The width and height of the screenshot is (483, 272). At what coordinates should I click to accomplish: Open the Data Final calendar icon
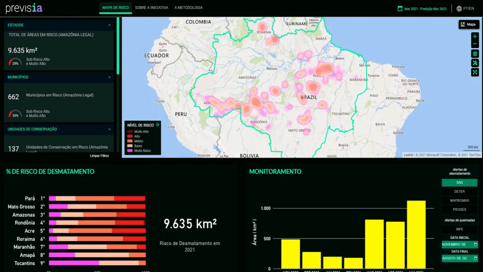pos(475,258)
